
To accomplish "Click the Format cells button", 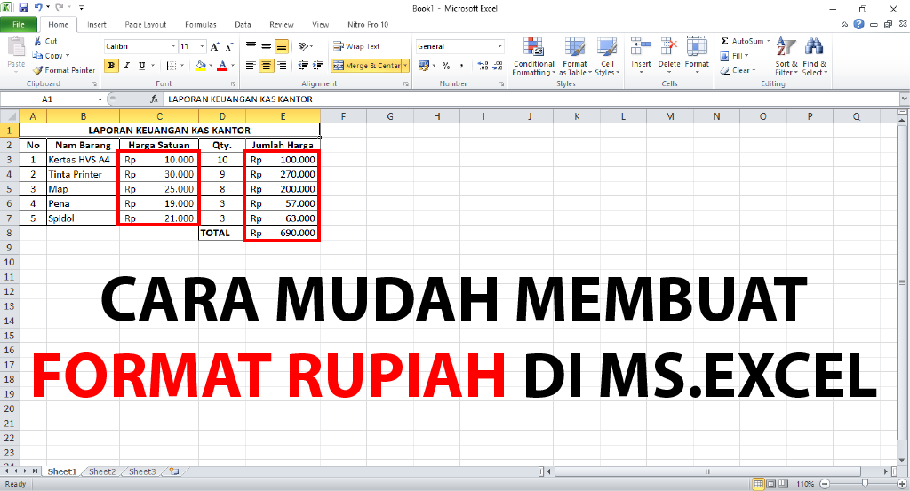I will pyautogui.click(x=697, y=56).
